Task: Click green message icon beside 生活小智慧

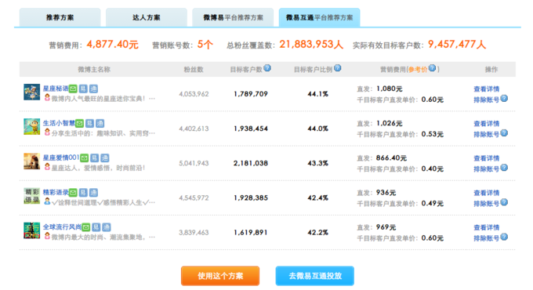Action: click(x=79, y=123)
